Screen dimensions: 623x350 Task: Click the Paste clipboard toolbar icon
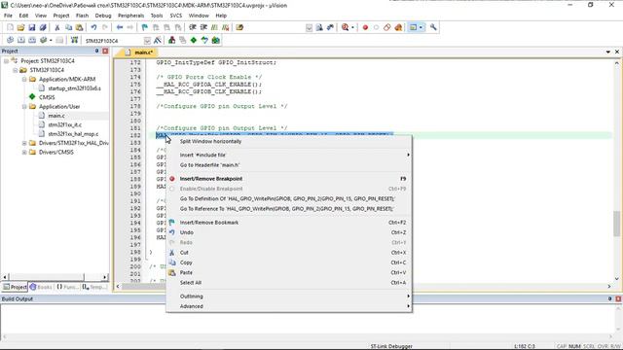[x=80, y=27]
